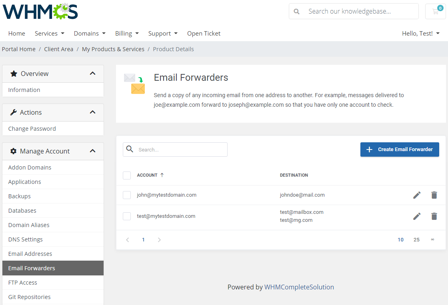The width and height of the screenshot is (448, 305).
Task: Click the test@mailbox.com destination text
Action: click(302, 212)
